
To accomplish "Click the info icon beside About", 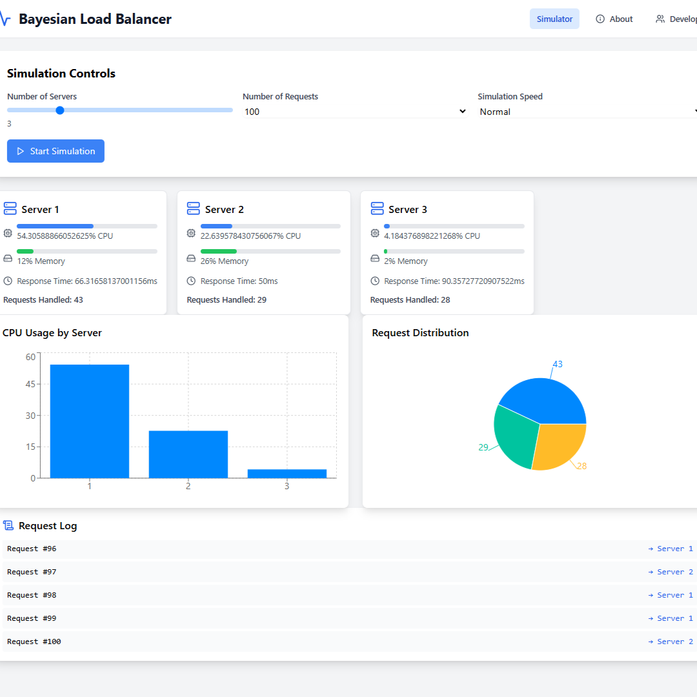I will [600, 19].
